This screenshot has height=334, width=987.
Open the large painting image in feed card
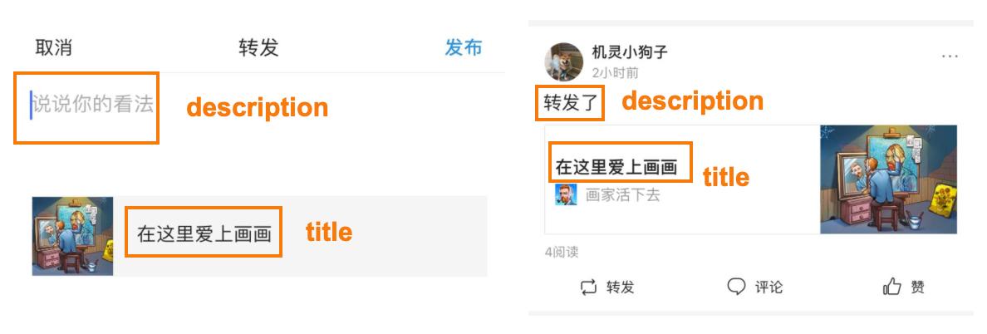tap(888, 179)
